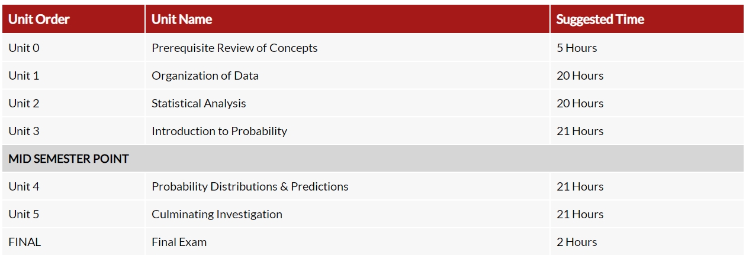Click the MID SEMESTER POINT row
746x256 pixels.
(373, 159)
